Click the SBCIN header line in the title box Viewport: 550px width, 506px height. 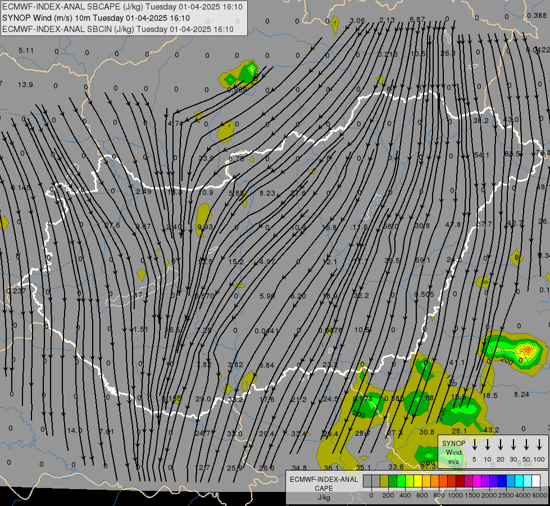(118, 29)
